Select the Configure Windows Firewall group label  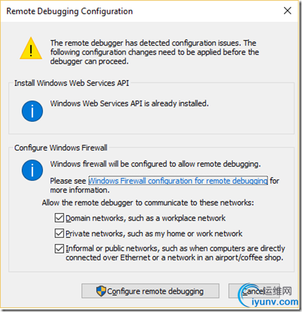point(61,148)
